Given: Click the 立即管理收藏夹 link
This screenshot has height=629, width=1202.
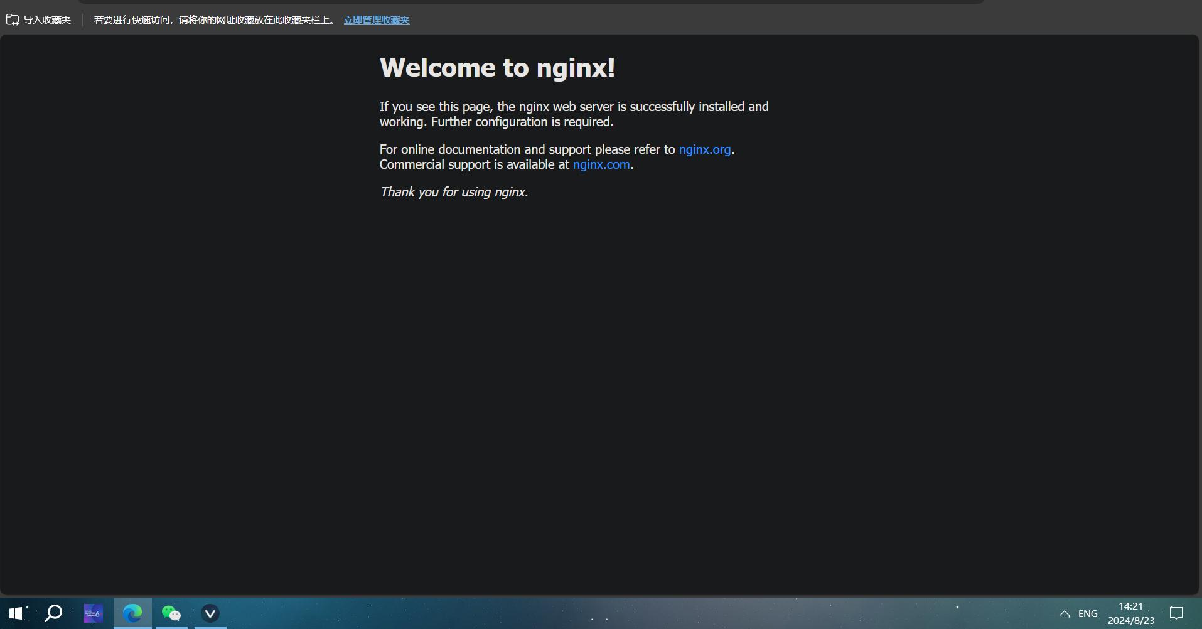Looking at the screenshot, I should tap(376, 20).
